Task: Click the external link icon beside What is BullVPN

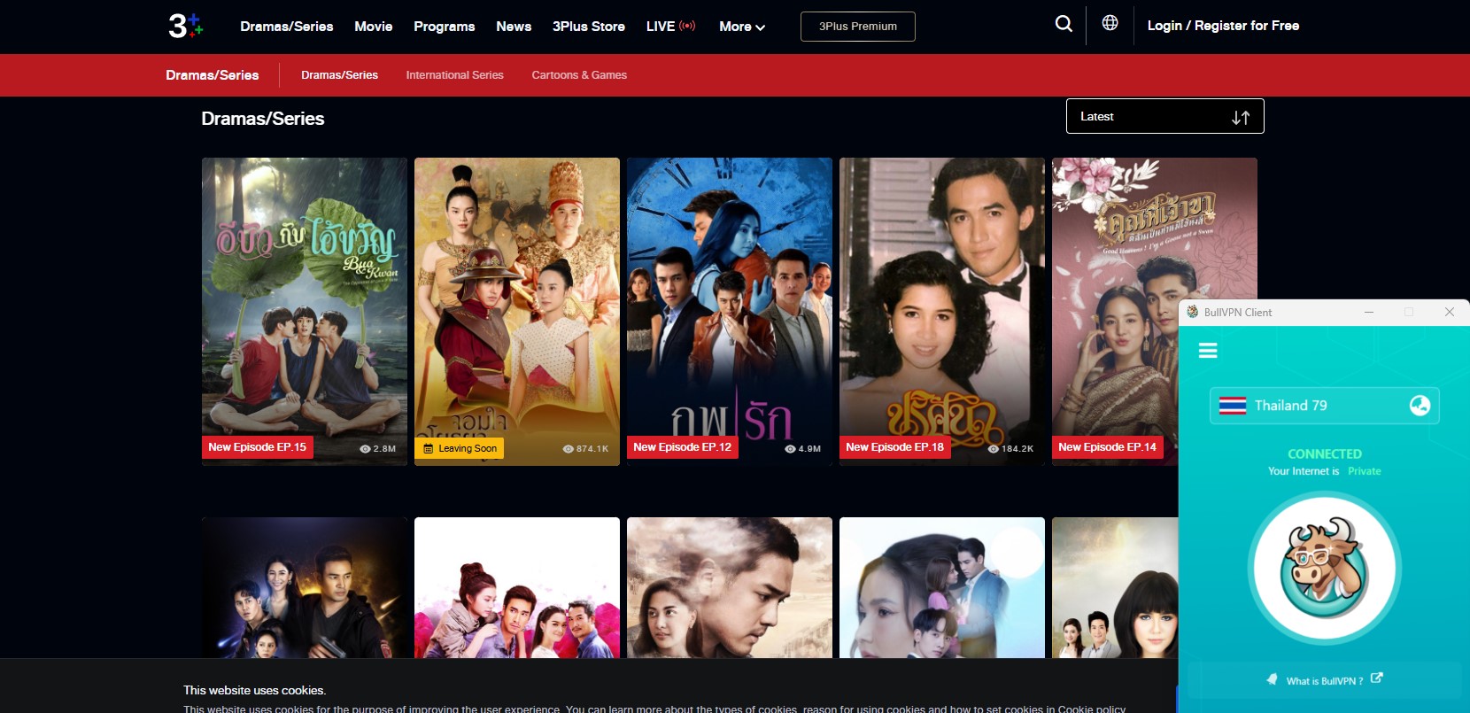Action: [x=1376, y=678]
